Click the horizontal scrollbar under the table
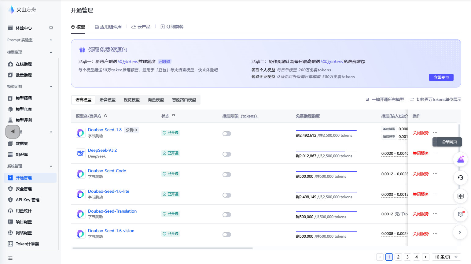Screen dimensions: 471x264 click(x=162, y=248)
